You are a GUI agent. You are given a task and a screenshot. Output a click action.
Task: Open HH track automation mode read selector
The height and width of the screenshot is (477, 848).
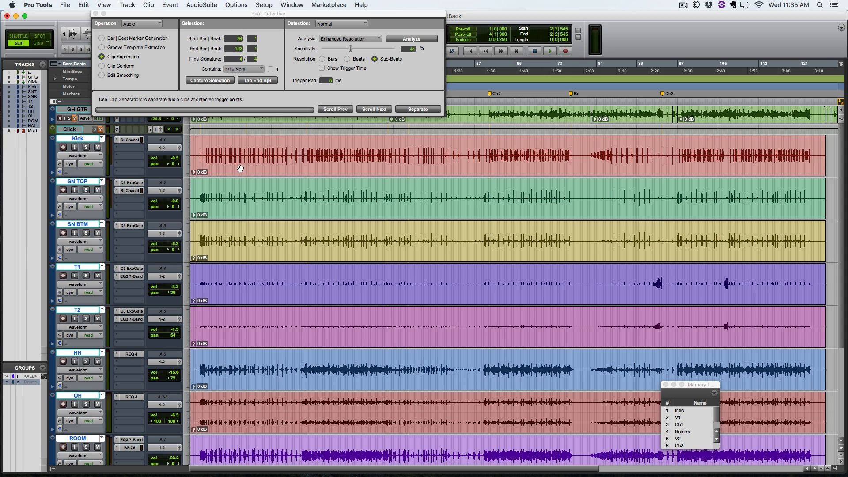91,378
